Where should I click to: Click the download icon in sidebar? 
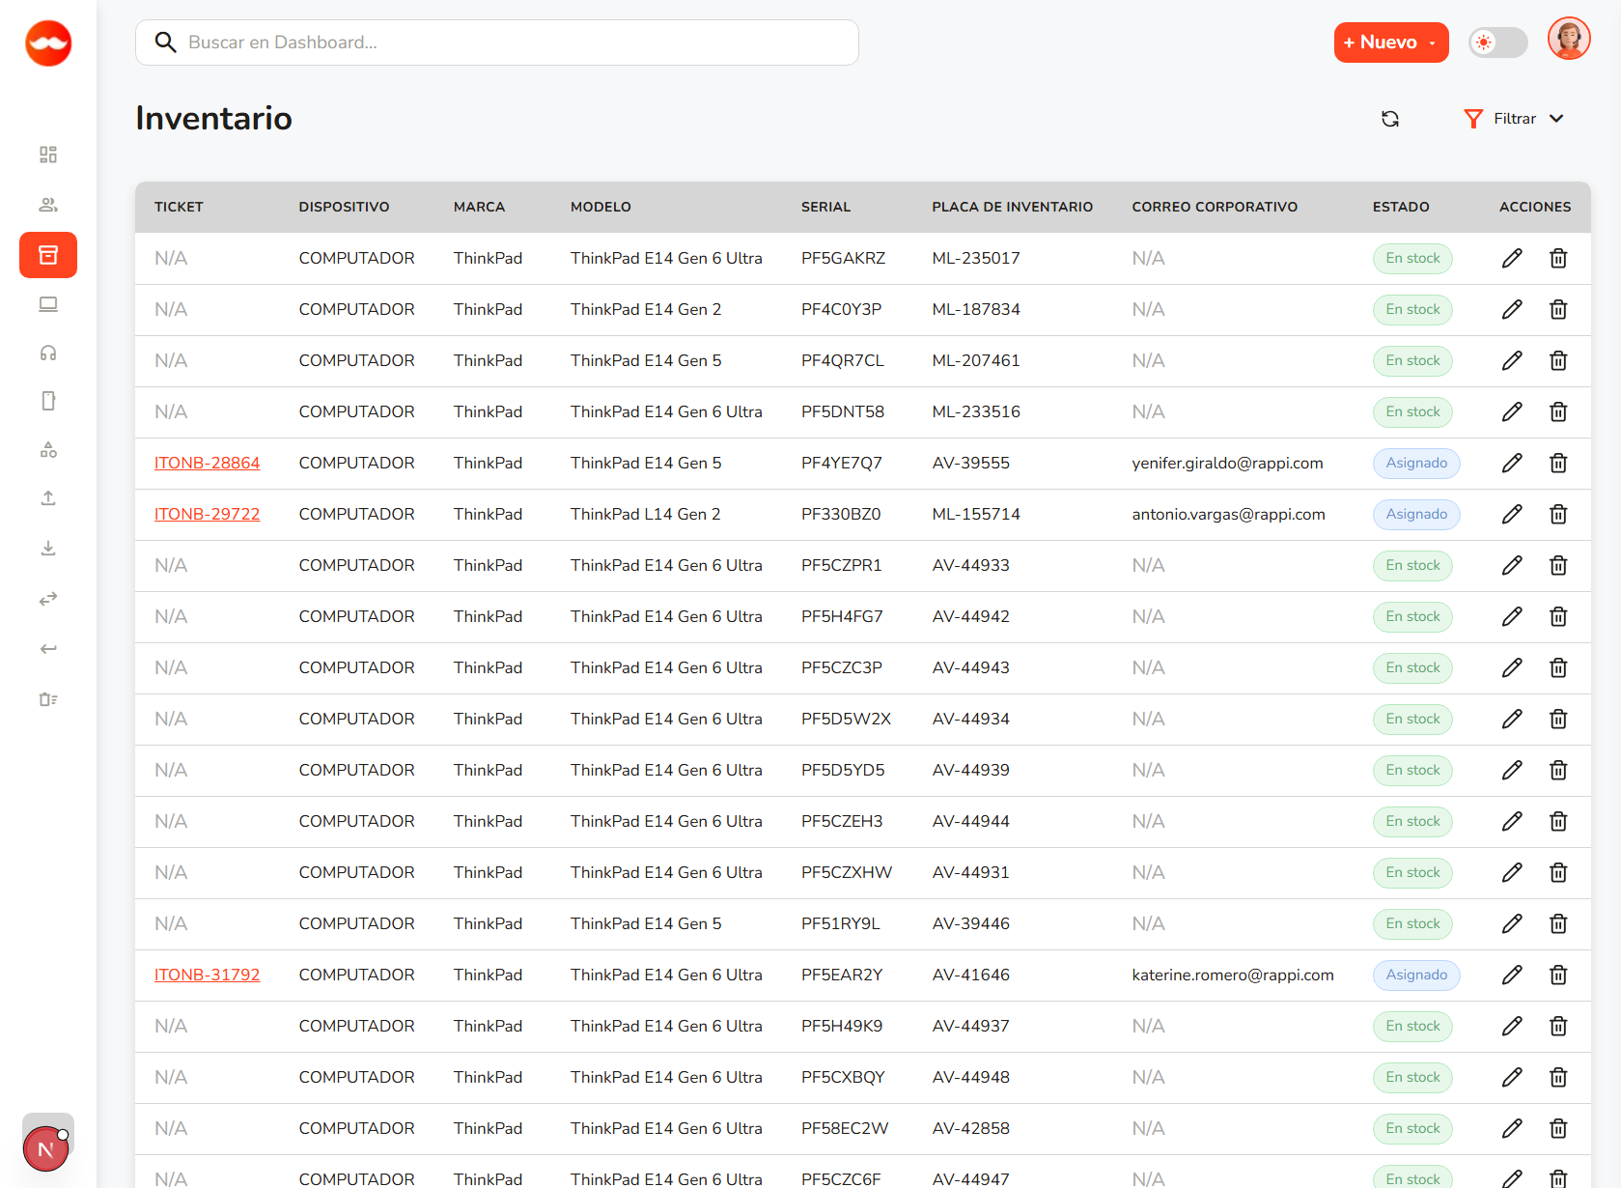pyautogui.click(x=48, y=549)
